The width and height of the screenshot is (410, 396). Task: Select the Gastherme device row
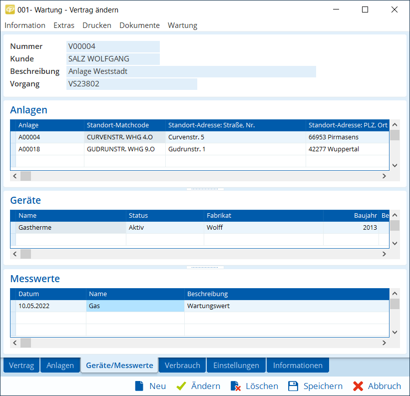(x=70, y=228)
